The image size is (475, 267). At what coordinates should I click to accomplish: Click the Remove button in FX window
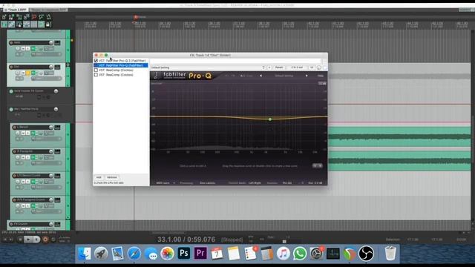click(x=112, y=177)
